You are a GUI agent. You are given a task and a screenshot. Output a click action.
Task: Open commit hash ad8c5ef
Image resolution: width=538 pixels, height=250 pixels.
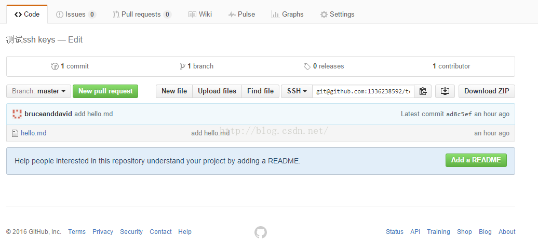pyautogui.click(x=459, y=114)
